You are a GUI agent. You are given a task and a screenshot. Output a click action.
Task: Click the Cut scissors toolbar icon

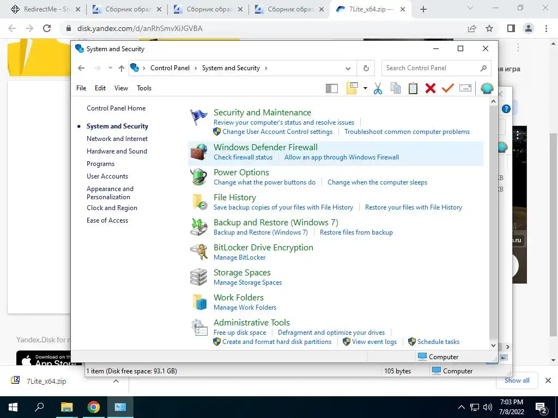coord(378,88)
